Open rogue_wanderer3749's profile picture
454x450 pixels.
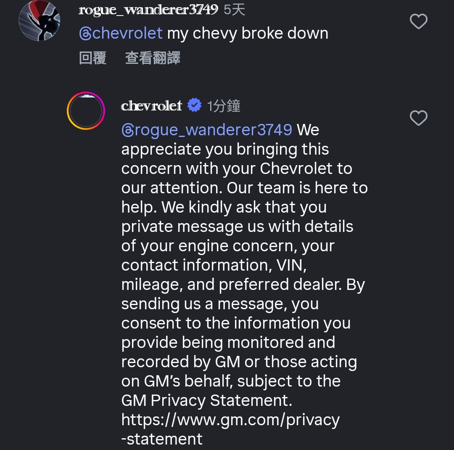coord(40,21)
